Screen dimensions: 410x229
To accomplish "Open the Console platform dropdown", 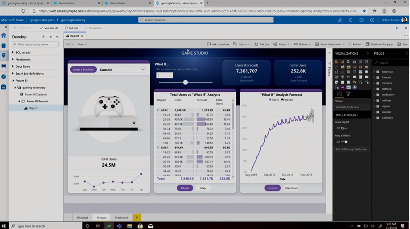I will [122, 70].
